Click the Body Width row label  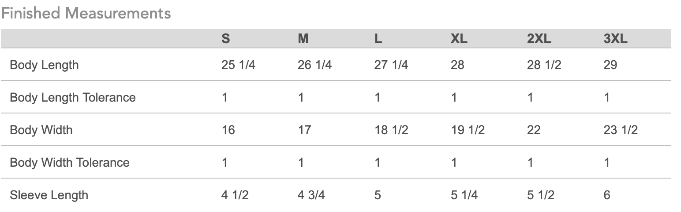coord(41,130)
